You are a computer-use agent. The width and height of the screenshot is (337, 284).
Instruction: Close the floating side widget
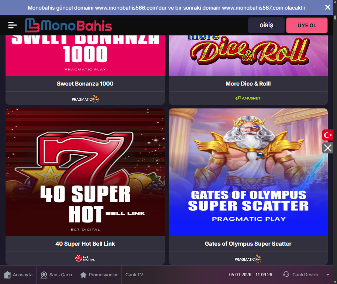coord(327,148)
